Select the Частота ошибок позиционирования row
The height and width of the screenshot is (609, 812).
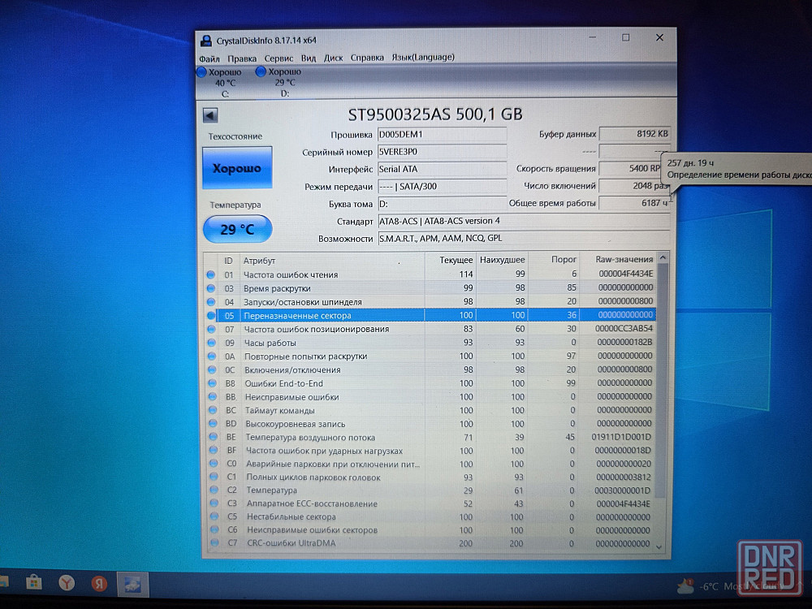click(x=430, y=329)
